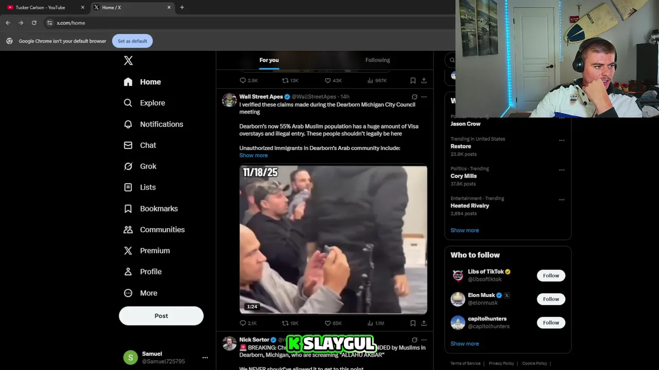The width and height of the screenshot is (659, 370).
Task: Open a new browser tab
Action: [x=182, y=7]
